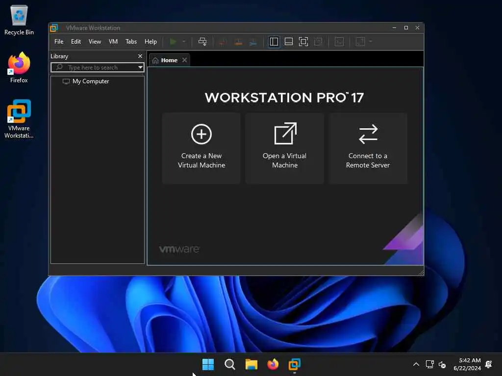Image resolution: width=502 pixels, height=376 pixels.
Task: Click the VMware Workstation title bar icon
Action: (54, 28)
